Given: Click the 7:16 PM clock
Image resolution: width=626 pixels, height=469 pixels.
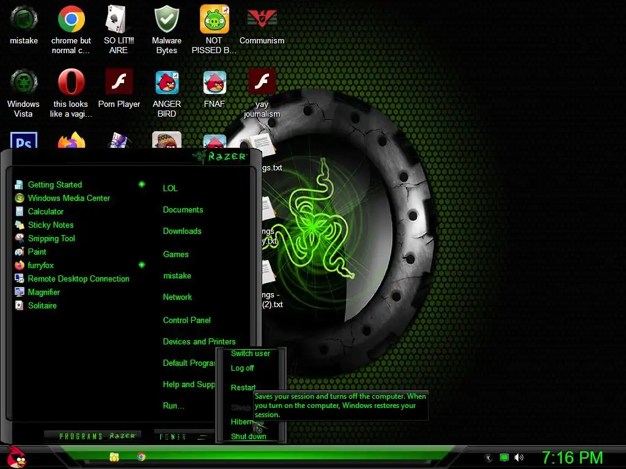Looking at the screenshot, I should point(572,458).
